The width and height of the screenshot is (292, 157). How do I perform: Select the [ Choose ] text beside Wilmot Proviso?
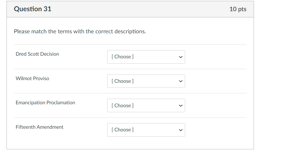click(123, 81)
